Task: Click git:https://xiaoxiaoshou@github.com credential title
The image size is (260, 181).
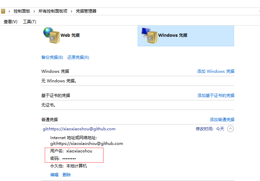Action: pos(79,129)
